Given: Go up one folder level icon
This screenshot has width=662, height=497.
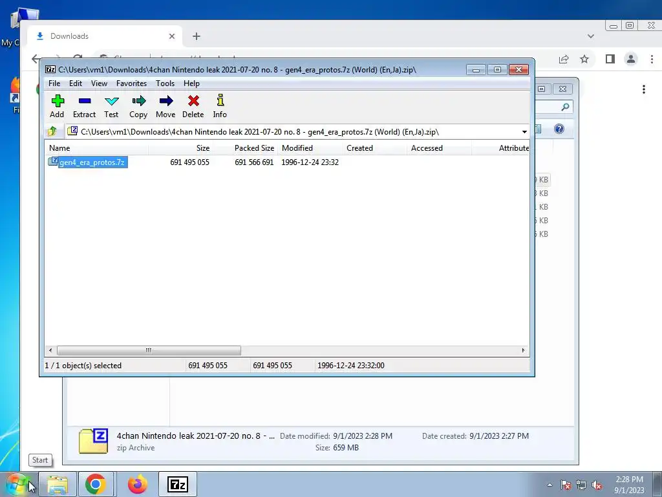Looking at the screenshot, I should [52, 131].
